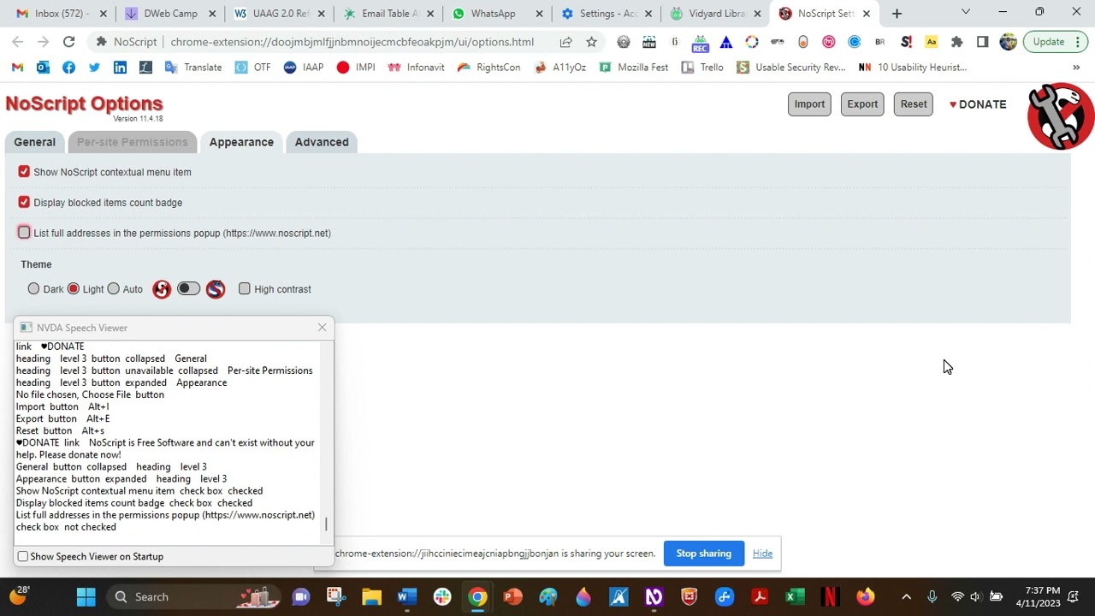Open File Explorer from the taskbar
The image size is (1095, 616).
371,597
